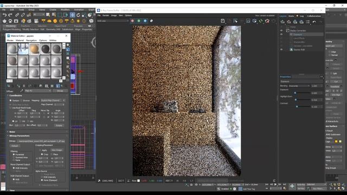Toggle visibility of Exposure layer

(x=281, y=35)
